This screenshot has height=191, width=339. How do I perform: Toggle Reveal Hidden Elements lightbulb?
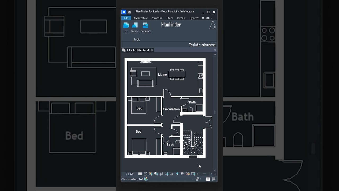click(x=177, y=174)
